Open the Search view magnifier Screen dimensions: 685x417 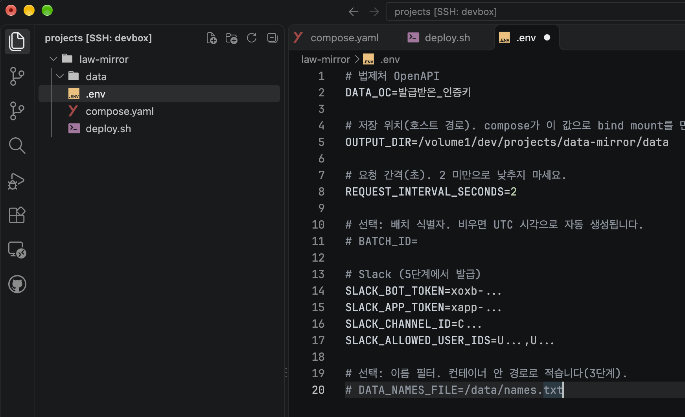pos(17,146)
